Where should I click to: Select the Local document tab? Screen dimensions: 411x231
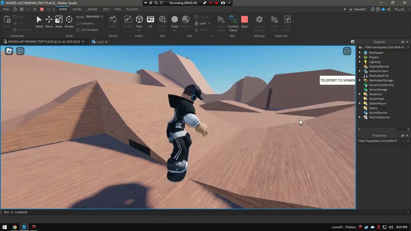point(100,42)
